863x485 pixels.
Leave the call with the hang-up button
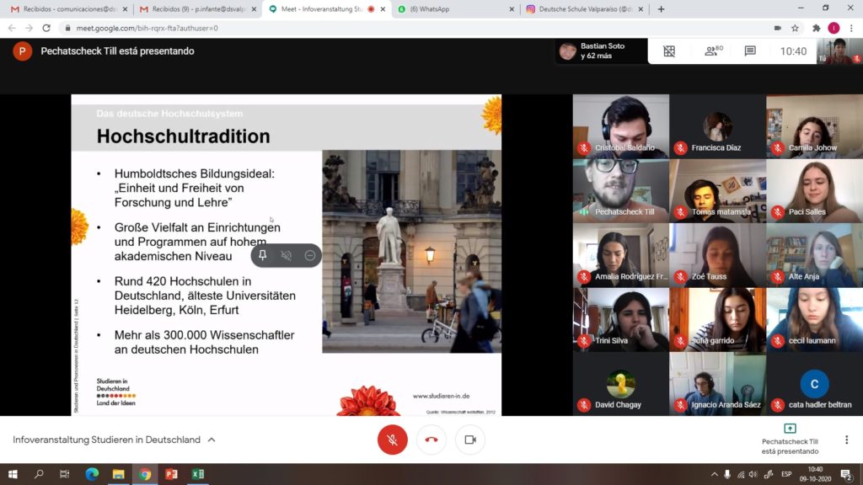click(x=431, y=440)
